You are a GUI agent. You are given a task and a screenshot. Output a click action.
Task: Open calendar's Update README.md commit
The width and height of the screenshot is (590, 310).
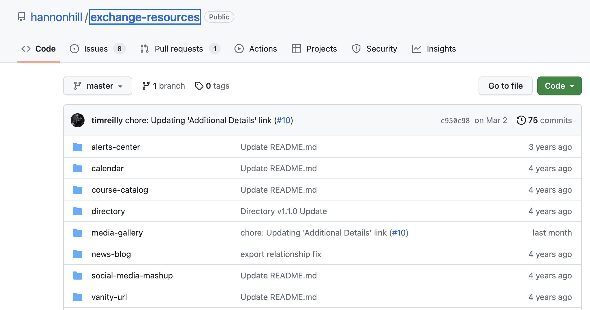[278, 168]
